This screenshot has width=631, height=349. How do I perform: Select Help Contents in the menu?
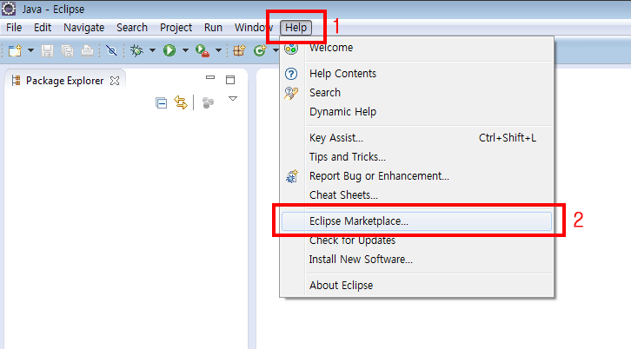[x=342, y=73]
